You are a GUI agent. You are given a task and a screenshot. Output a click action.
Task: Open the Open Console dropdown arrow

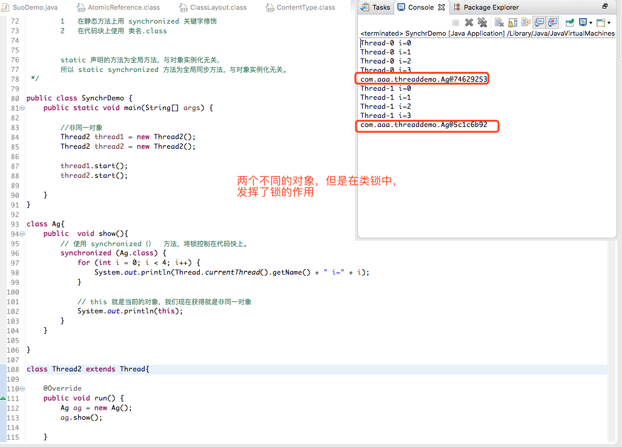609,23
